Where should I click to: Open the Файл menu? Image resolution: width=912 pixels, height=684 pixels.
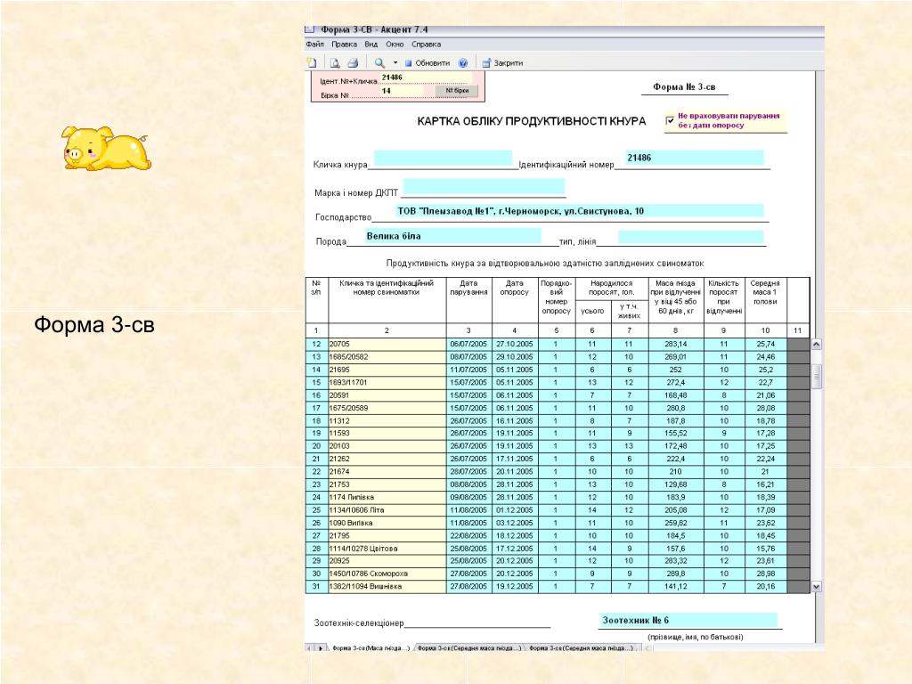pyautogui.click(x=314, y=45)
